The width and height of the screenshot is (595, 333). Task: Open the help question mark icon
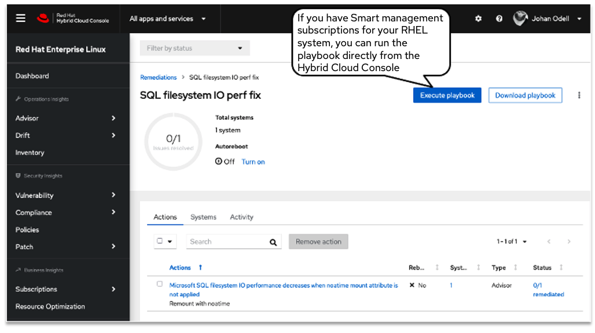(499, 18)
